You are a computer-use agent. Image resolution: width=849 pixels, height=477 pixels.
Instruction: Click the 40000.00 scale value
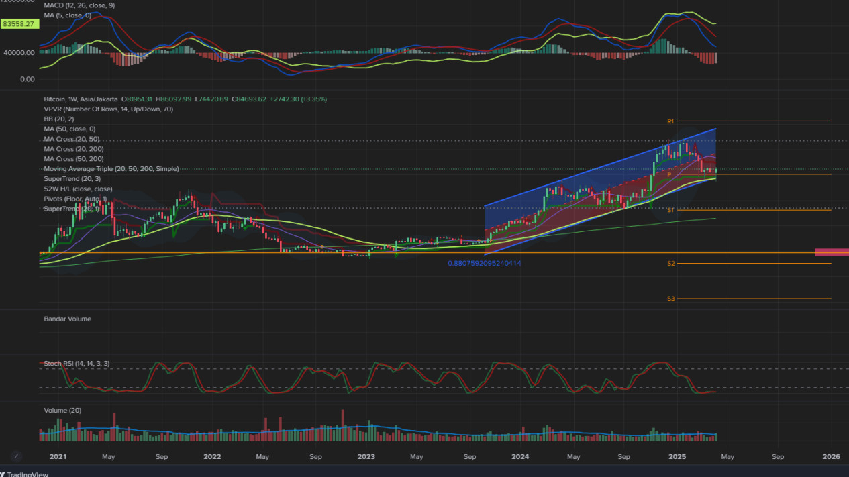tap(18, 52)
